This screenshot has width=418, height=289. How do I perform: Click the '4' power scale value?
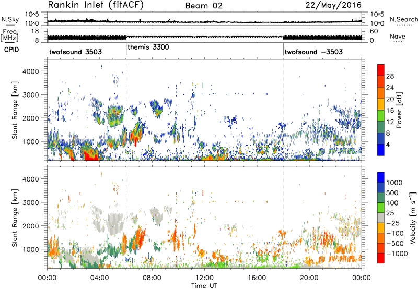pos(388,144)
